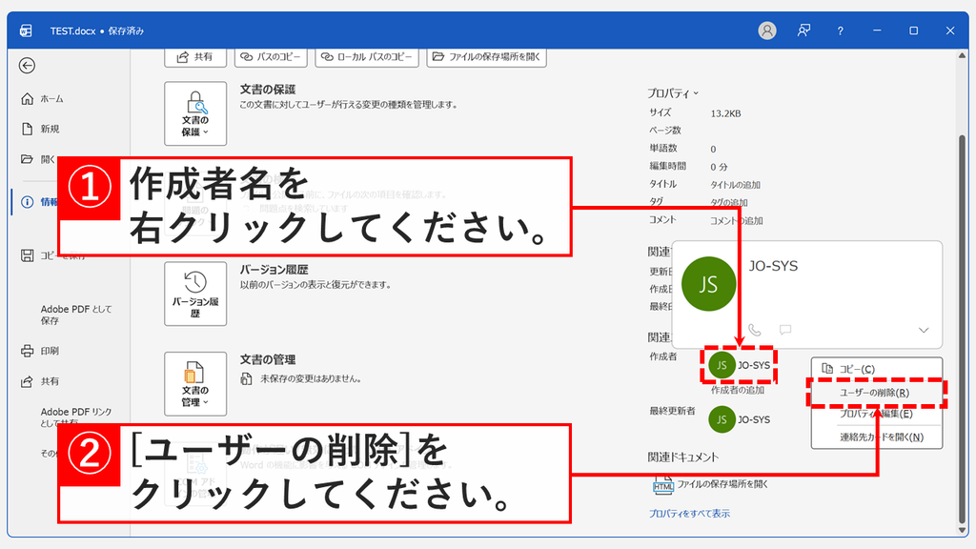Click the scrollbar down arrow
This screenshot has height=549, width=976.
point(962,530)
